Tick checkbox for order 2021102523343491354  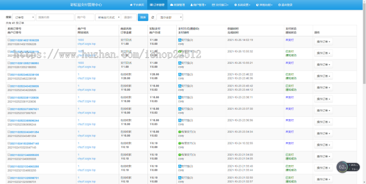[x=9, y=132]
